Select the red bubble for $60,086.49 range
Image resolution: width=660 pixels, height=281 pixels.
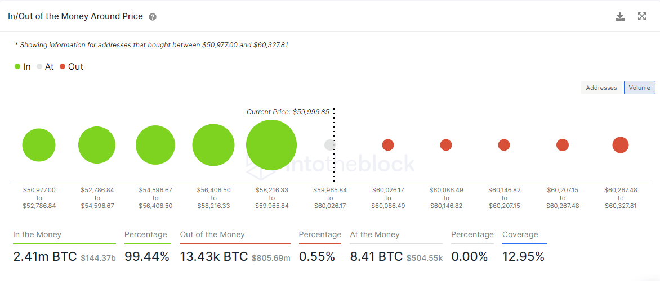click(446, 145)
